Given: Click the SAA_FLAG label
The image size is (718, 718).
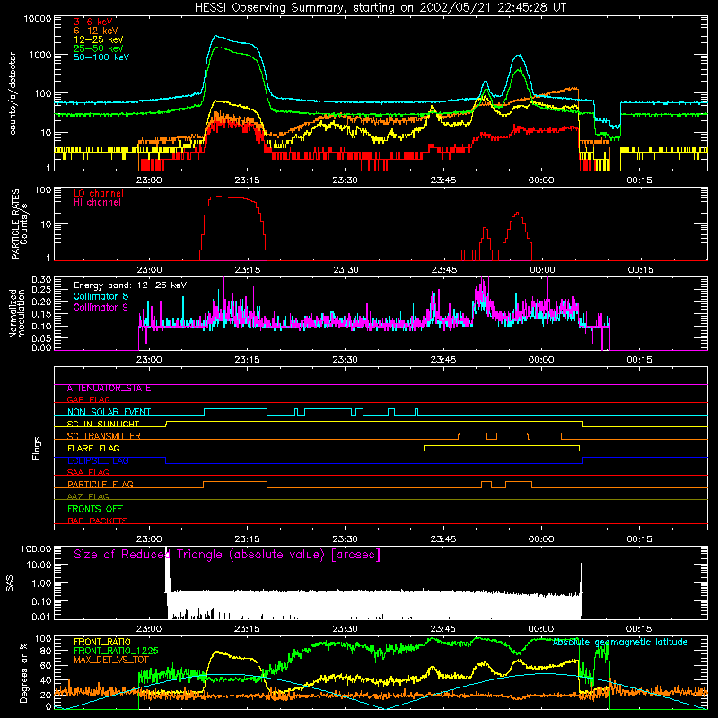Looking at the screenshot, I should 88,472.
